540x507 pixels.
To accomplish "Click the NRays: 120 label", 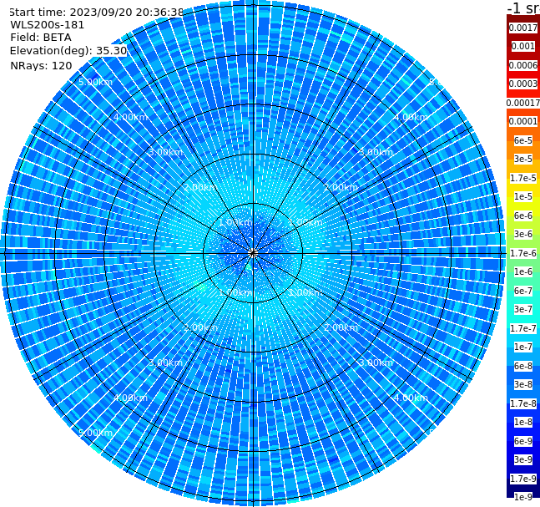I will pos(41,65).
